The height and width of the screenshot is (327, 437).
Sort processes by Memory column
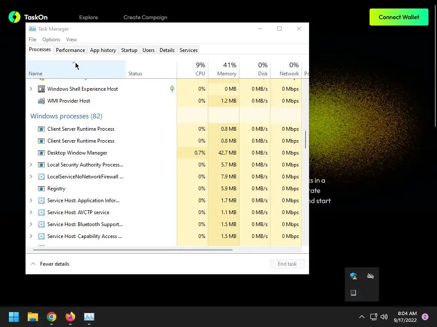(x=224, y=69)
